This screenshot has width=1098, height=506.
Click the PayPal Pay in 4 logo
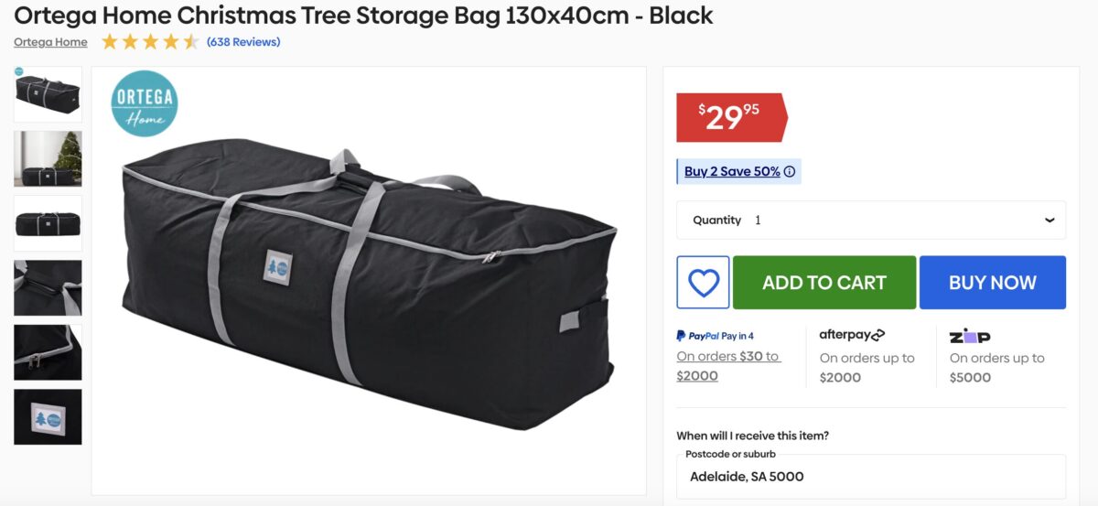coord(715,336)
